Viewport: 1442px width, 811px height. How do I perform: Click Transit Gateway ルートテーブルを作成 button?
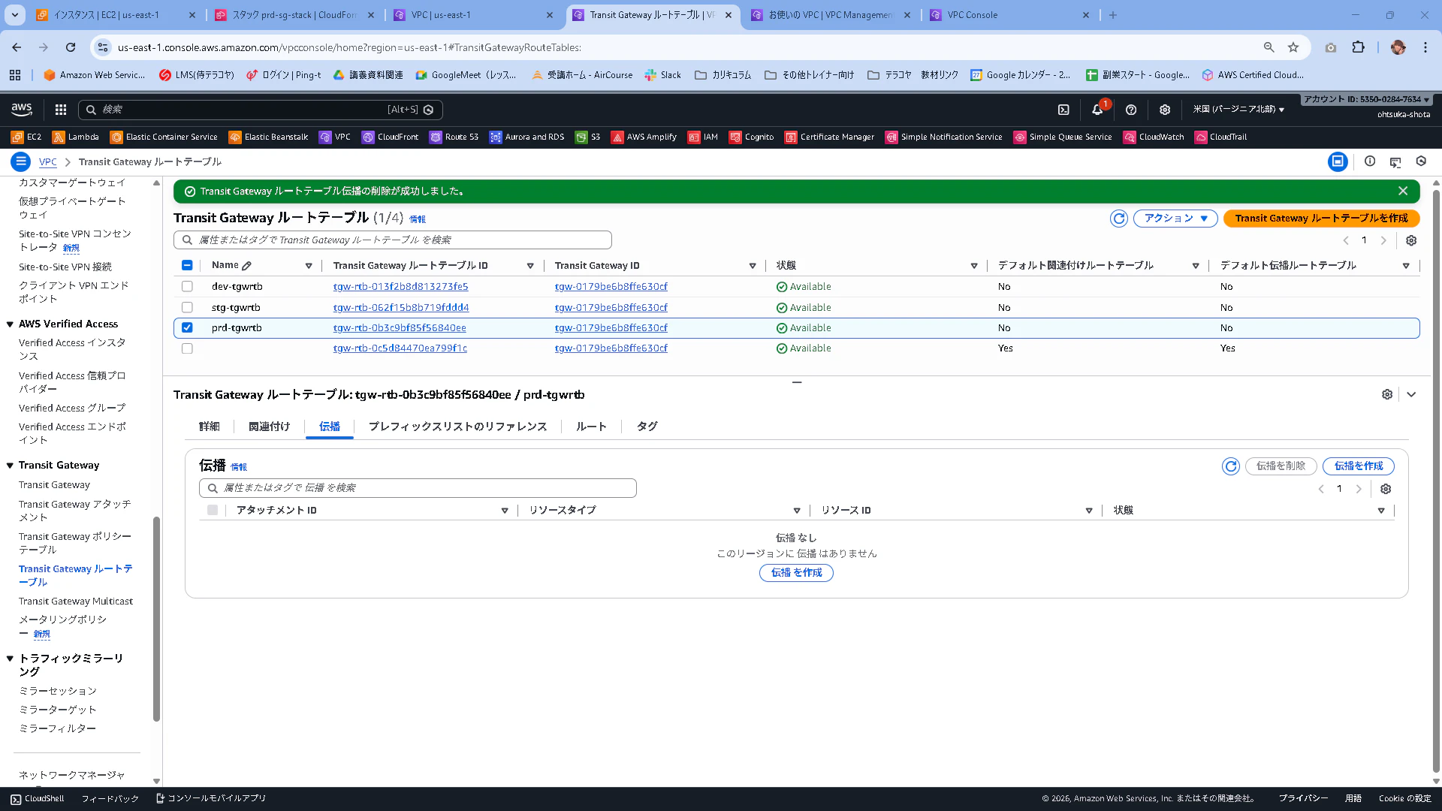tap(1322, 219)
